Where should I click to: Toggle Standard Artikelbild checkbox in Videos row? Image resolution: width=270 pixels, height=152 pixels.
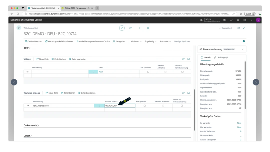click(165, 72)
